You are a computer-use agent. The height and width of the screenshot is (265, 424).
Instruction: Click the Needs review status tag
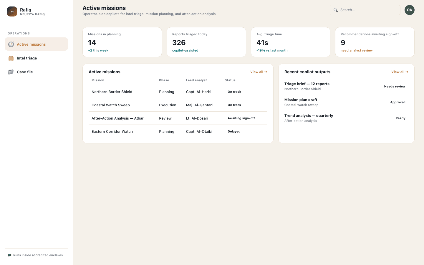[395, 86]
